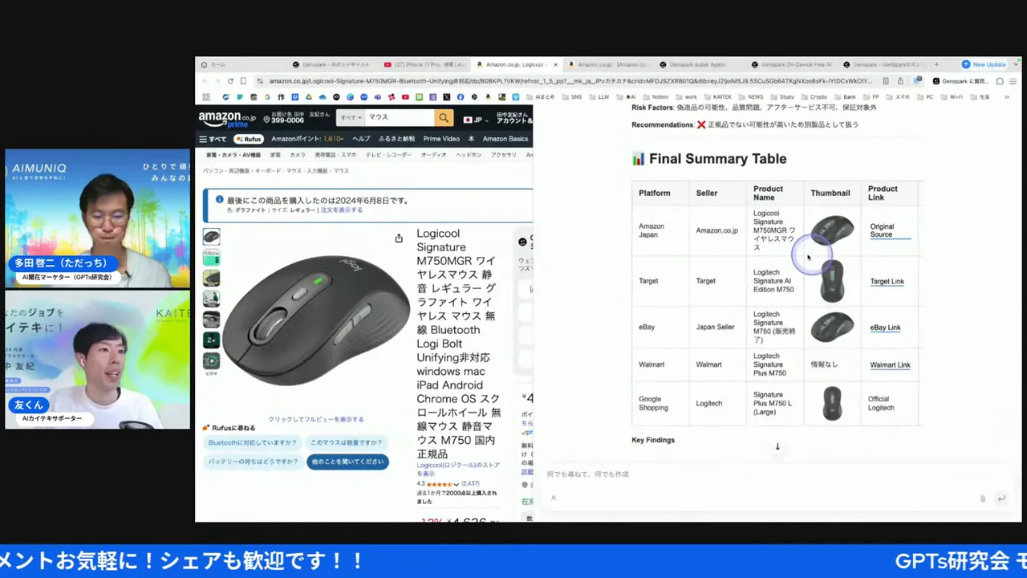
Task: Select the video thumbnail in image gallery
Action: coord(211,362)
